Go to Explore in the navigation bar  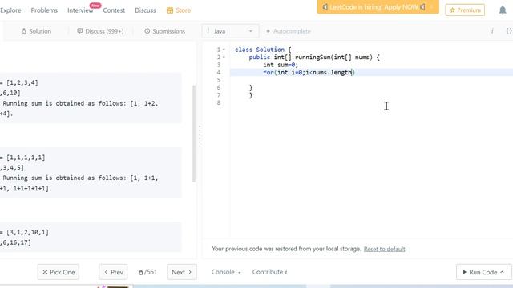(x=10, y=10)
